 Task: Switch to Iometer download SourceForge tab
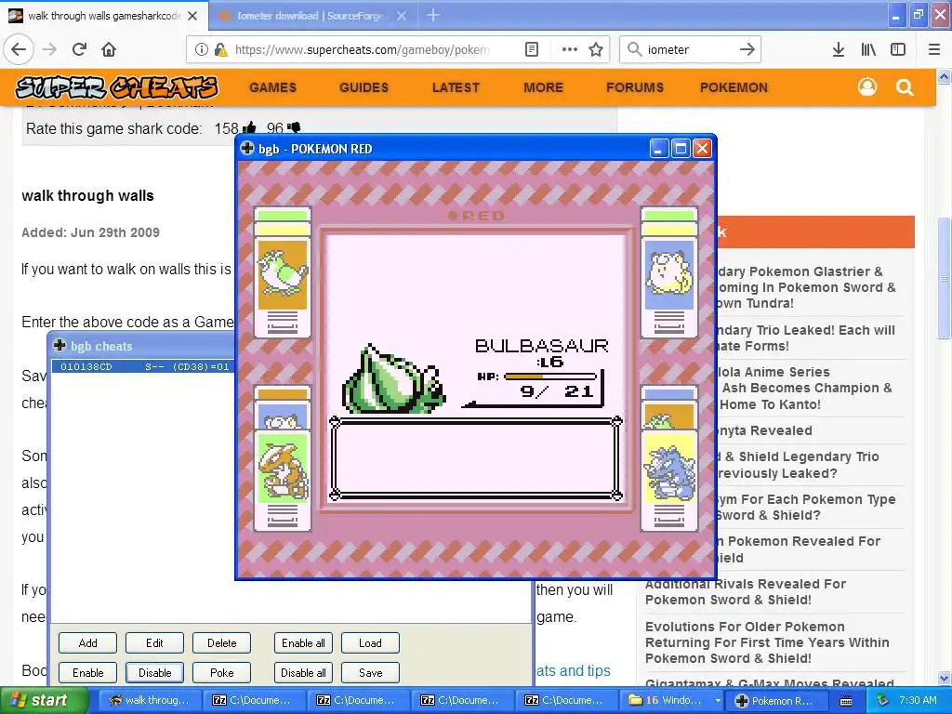(x=311, y=16)
